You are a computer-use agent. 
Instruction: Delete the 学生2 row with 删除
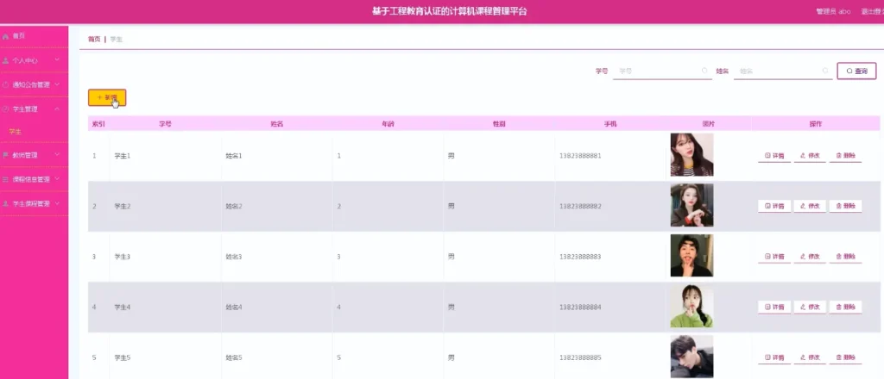(x=846, y=206)
